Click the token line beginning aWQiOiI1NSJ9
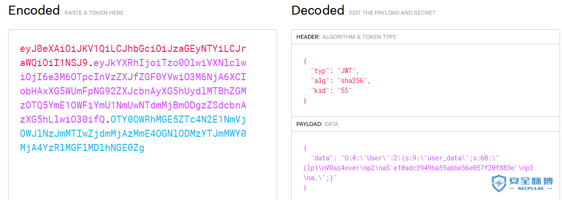562x200 pixels. (133, 63)
